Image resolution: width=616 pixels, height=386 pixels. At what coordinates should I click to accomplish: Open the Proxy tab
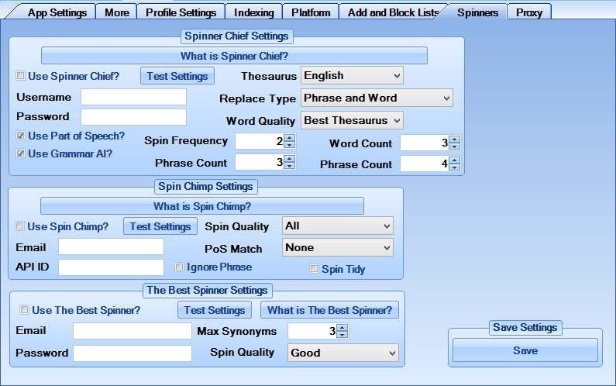(x=528, y=12)
